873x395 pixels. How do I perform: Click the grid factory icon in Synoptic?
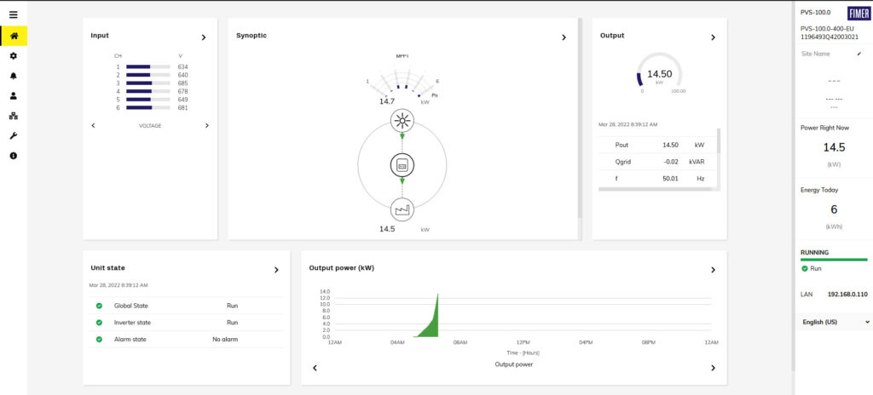(402, 209)
